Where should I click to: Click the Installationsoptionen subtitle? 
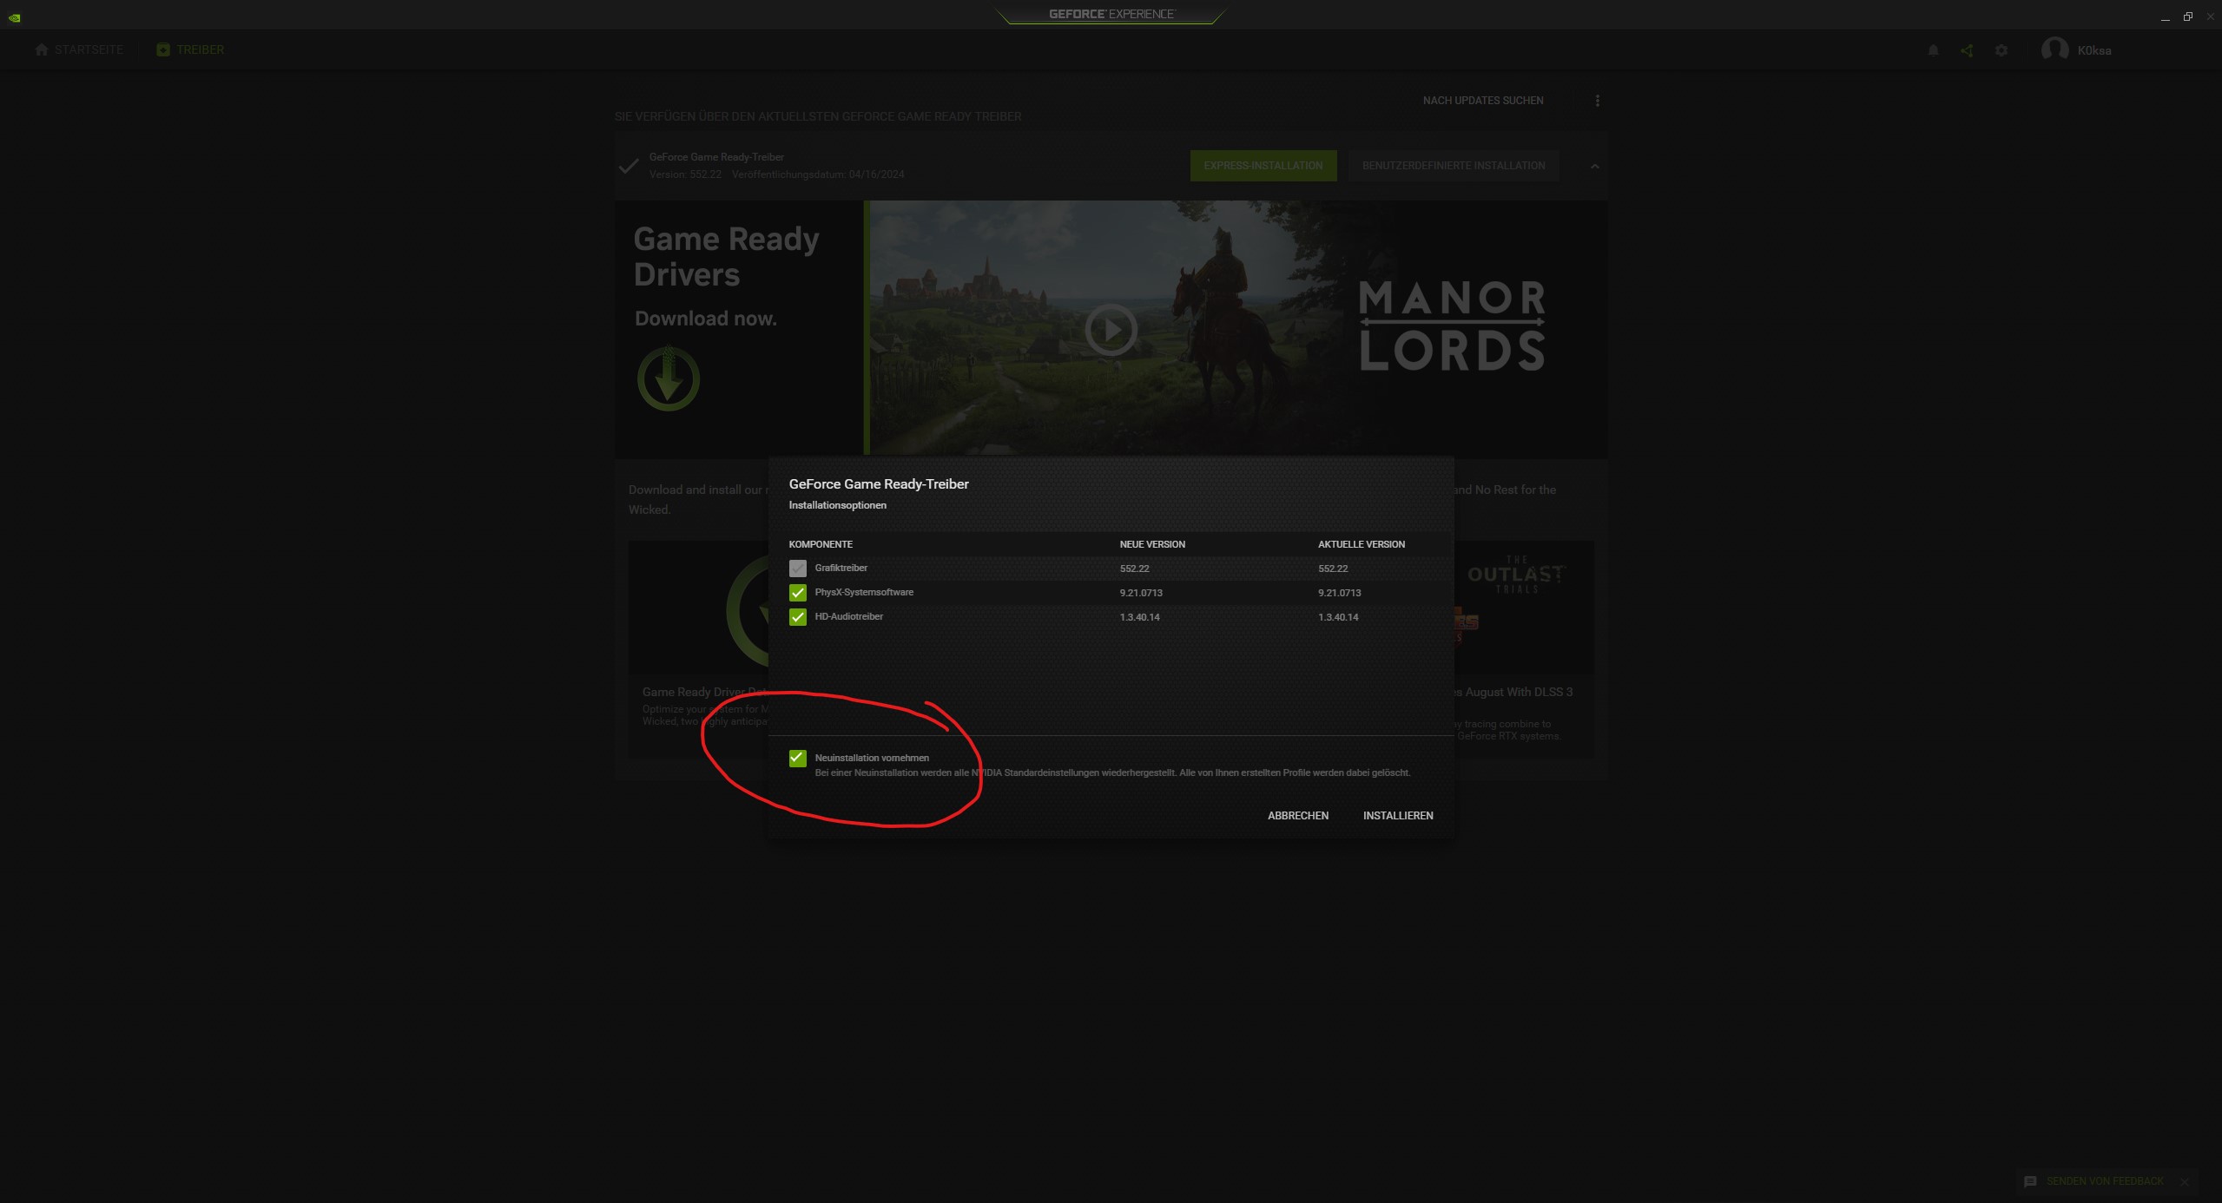pos(837,505)
